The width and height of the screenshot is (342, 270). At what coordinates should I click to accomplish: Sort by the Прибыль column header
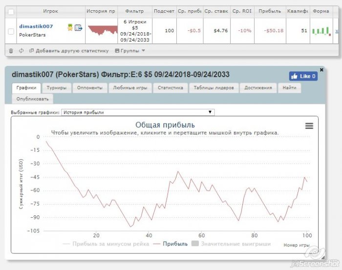(270, 11)
